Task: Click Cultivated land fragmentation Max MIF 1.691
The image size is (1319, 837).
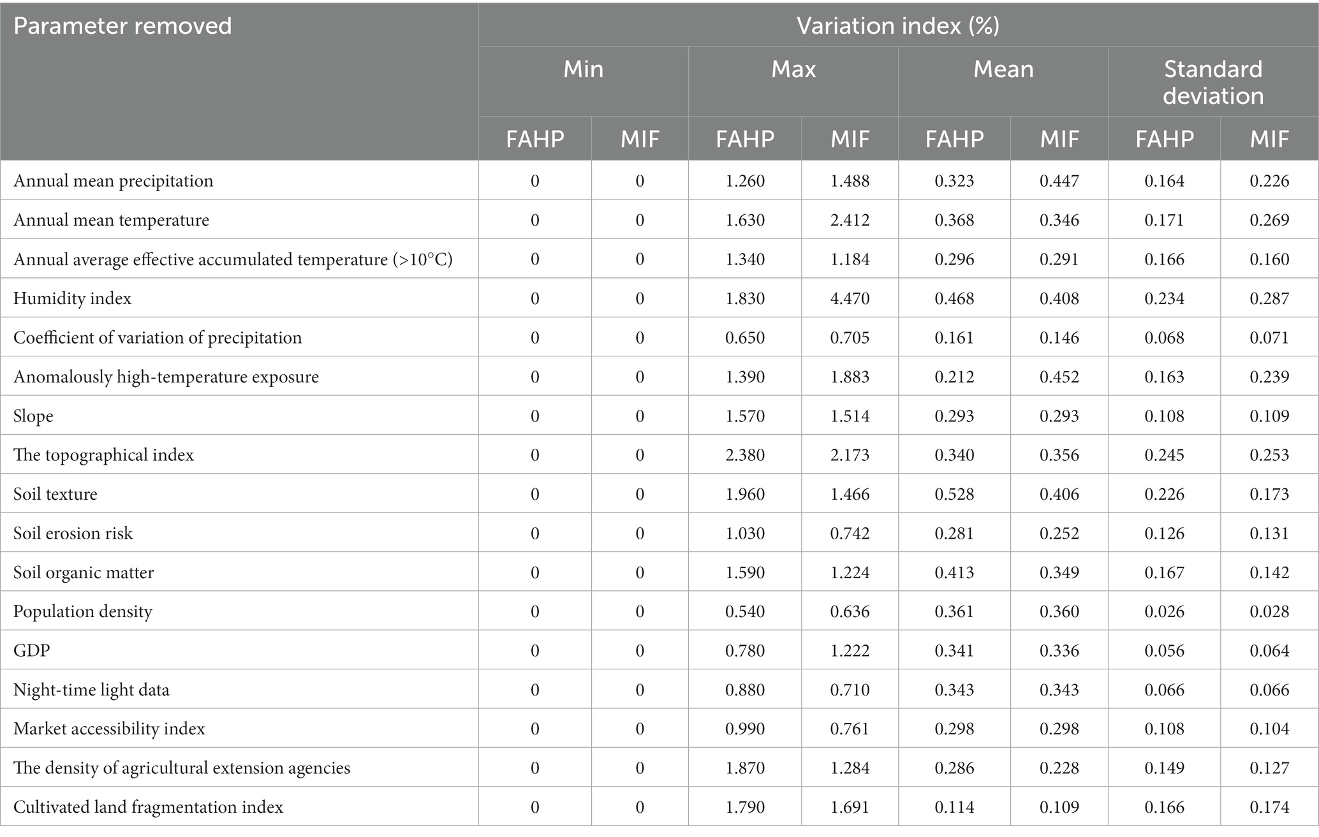Action: 850,808
